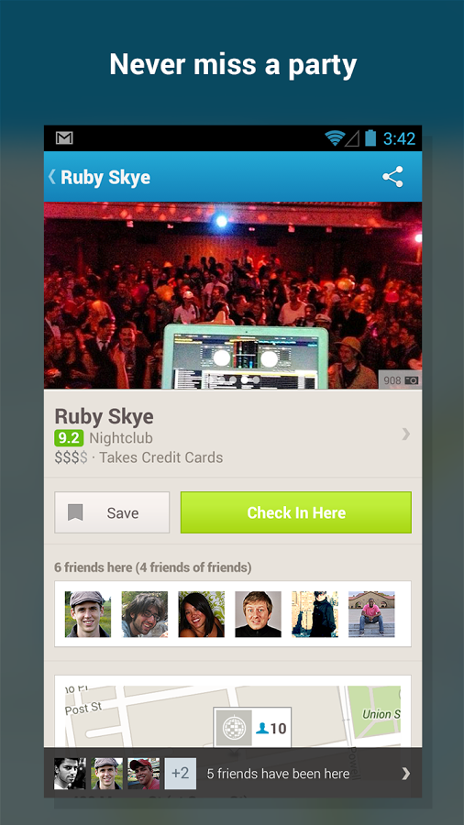Click Check In Here button
This screenshot has width=464, height=825.
[296, 512]
